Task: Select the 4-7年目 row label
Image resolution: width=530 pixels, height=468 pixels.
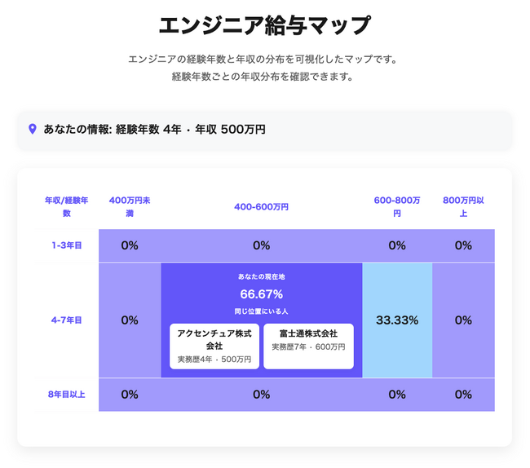Action: (67, 320)
